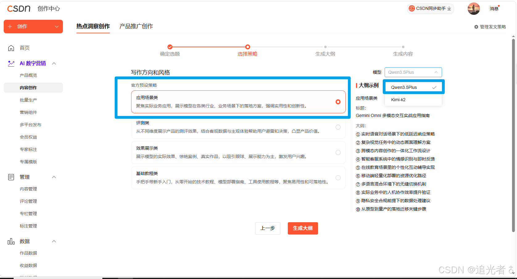Open 专家标注 in sidebar
Screen dimensions: 517x279
pyautogui.click(x=28, y=149)
